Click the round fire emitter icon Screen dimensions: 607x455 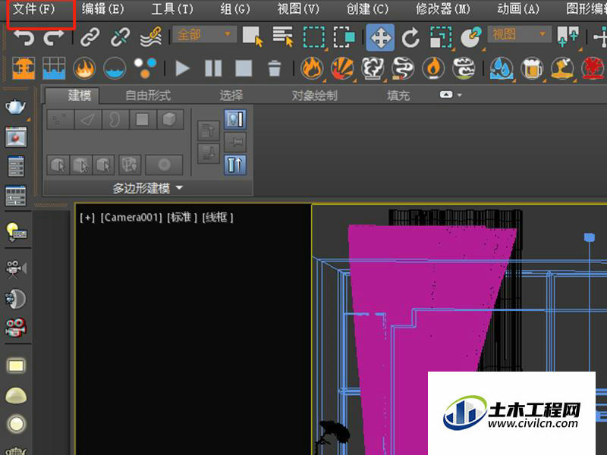coord(84,68)
